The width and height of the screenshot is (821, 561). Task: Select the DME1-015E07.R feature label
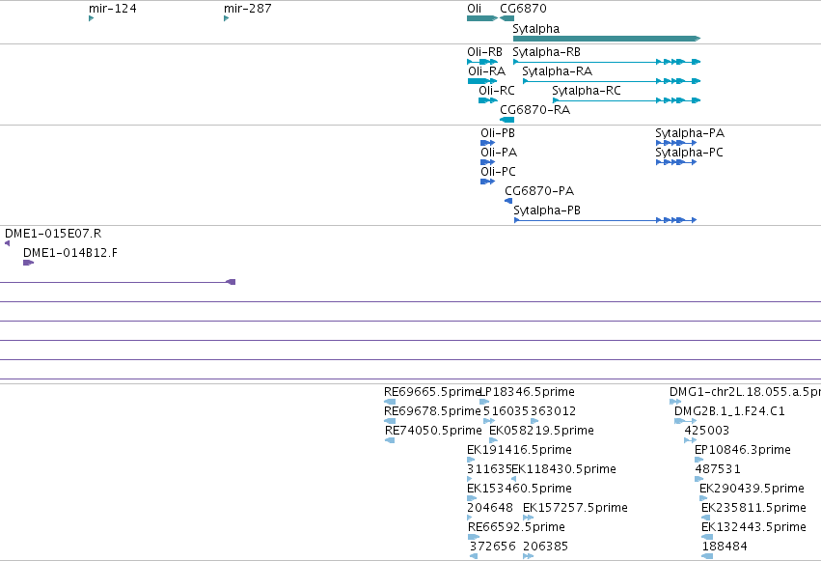[x=53, y=234]
